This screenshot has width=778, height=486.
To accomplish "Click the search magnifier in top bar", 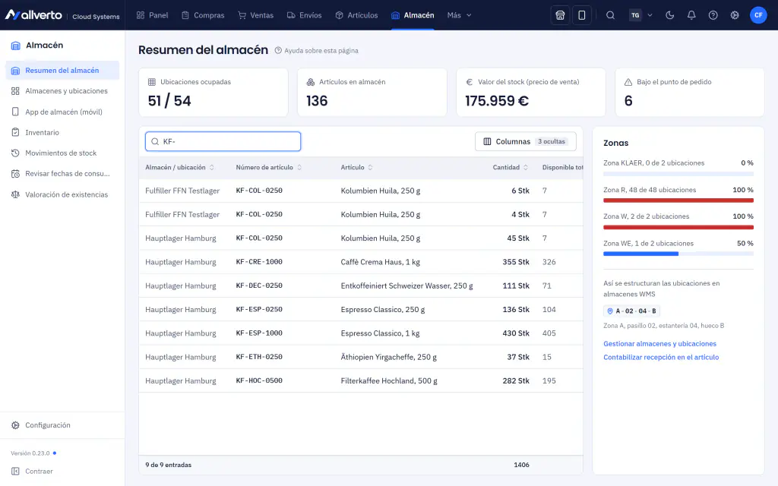I will click(610, 15).
